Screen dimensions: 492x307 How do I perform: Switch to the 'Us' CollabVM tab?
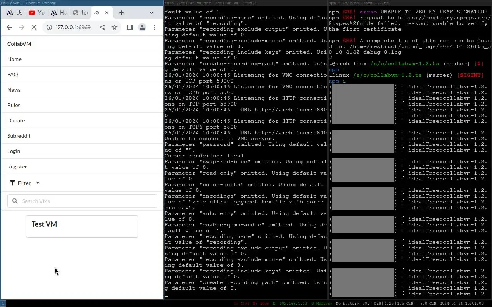tap(14, 13)
